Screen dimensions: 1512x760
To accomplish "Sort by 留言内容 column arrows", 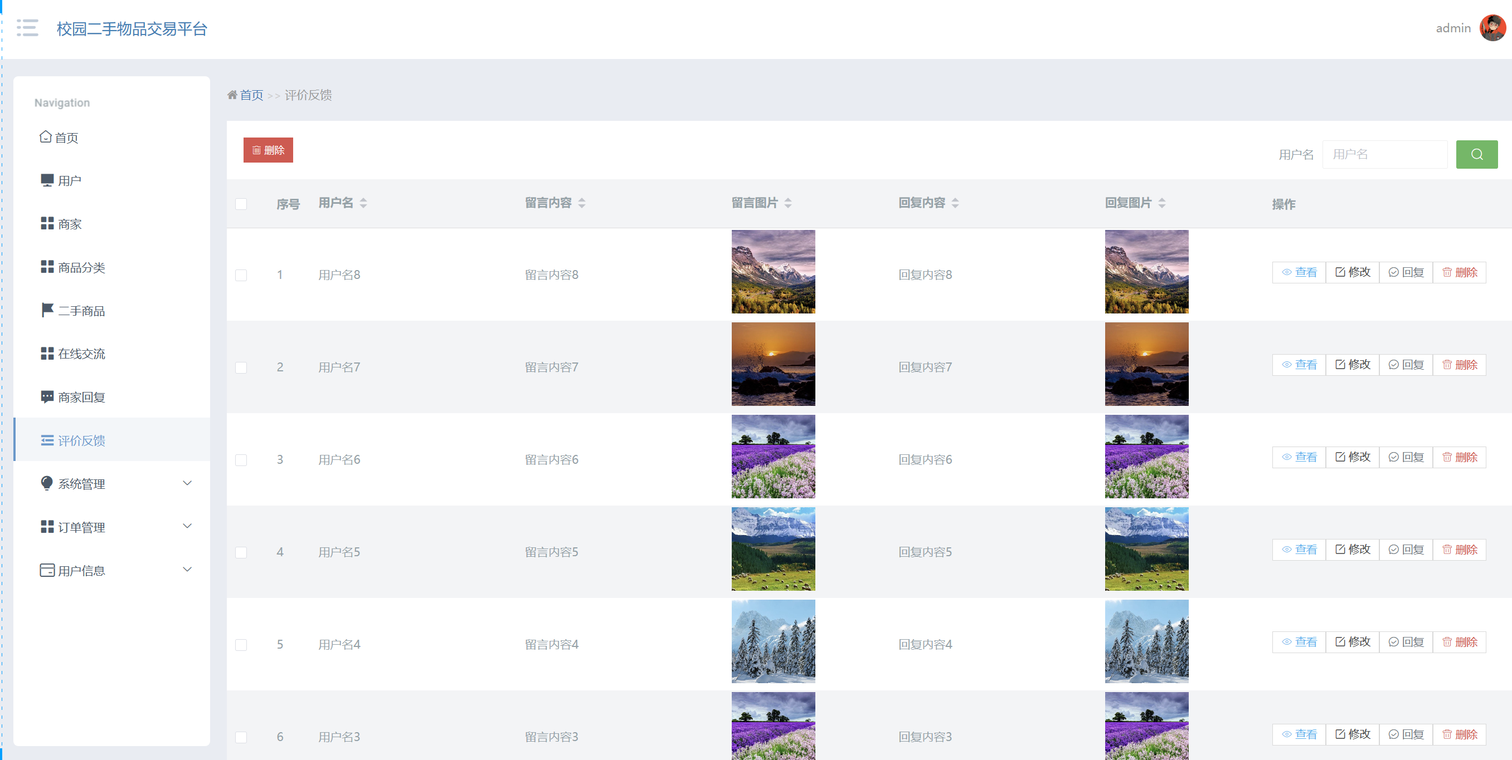I will tap(582, 203).
